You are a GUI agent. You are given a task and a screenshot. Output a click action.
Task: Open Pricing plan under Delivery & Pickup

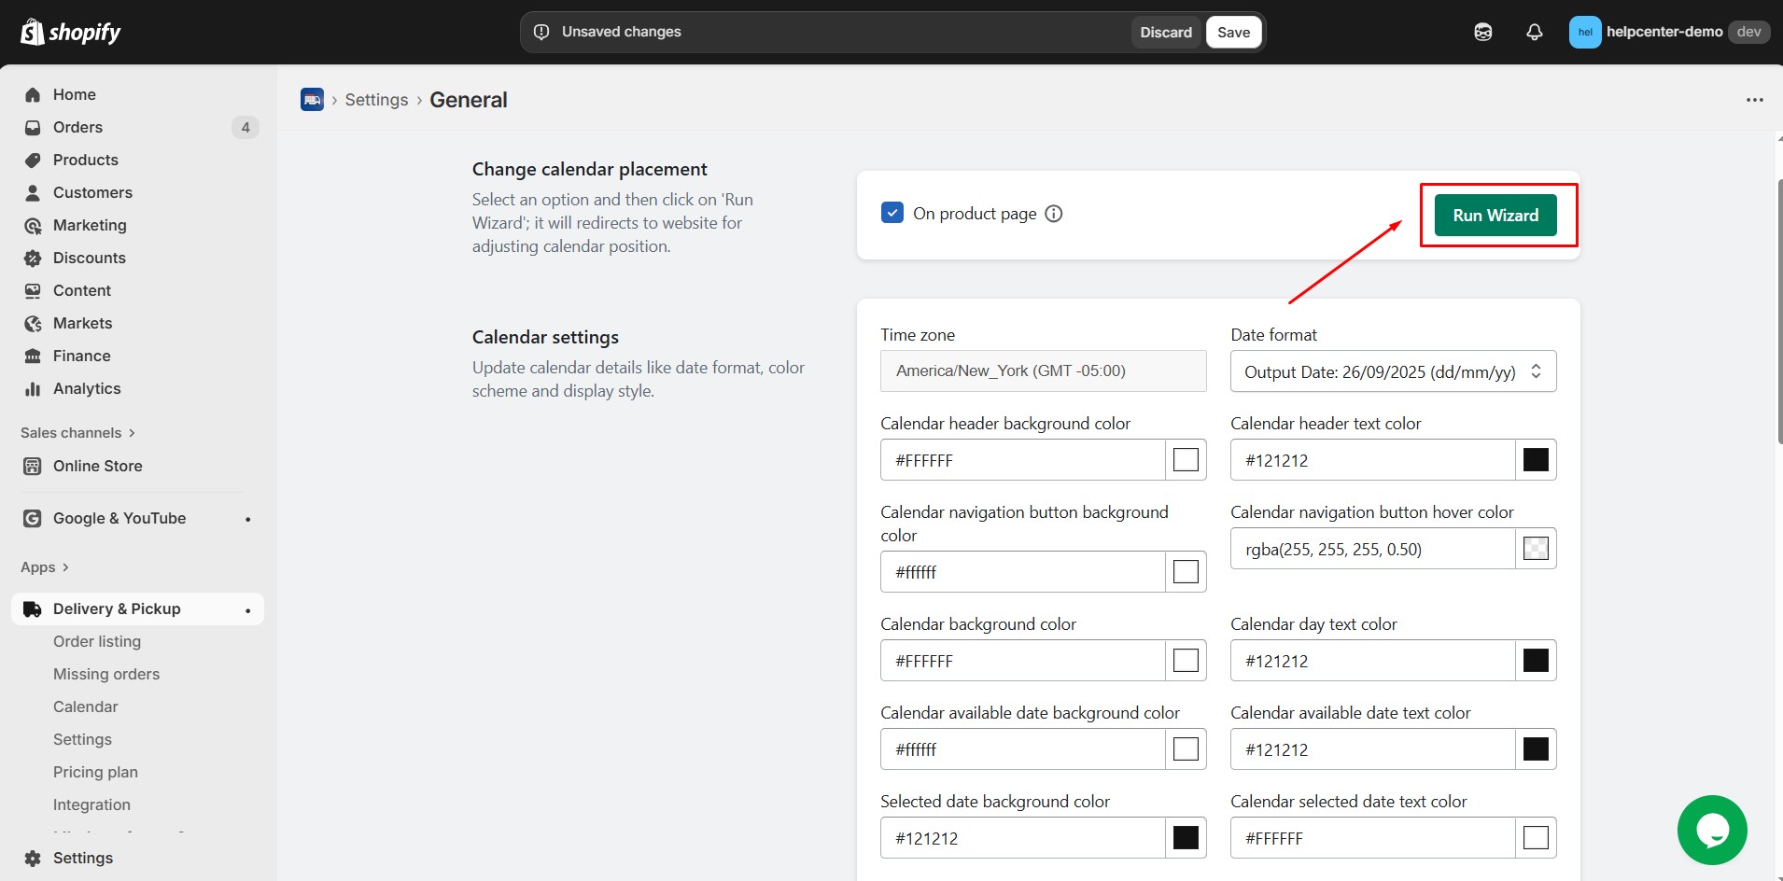click(95, 772)
